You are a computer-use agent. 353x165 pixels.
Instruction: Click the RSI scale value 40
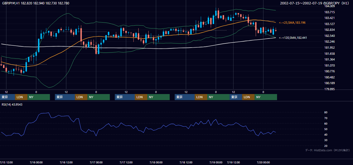(326, 134)
